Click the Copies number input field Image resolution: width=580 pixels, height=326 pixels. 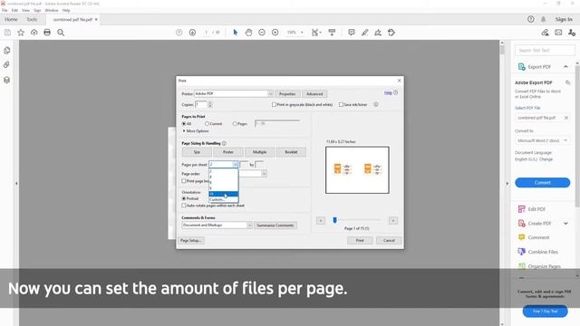(201, 105)
